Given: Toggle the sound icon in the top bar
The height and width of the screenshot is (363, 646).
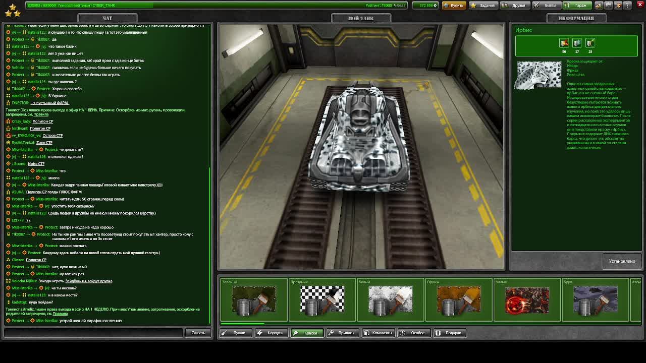Looking at the screenshot, I should [618, 5].
